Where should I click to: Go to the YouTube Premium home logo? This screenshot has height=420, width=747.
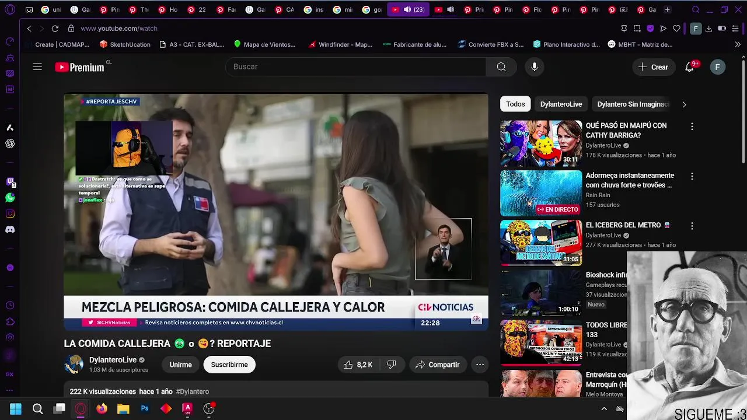coord(80,67)
